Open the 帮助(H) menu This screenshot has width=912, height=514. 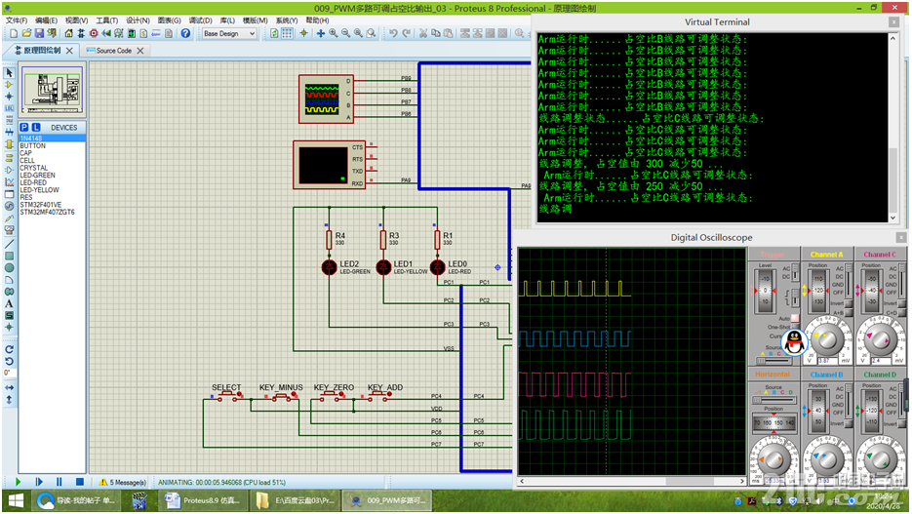point(318,20)
